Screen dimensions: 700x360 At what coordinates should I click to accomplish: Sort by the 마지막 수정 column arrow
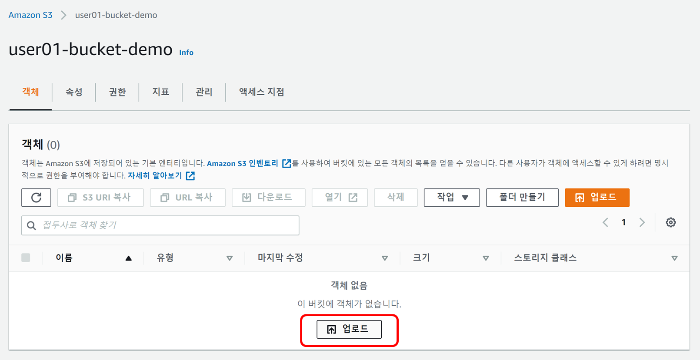[385, 258]
